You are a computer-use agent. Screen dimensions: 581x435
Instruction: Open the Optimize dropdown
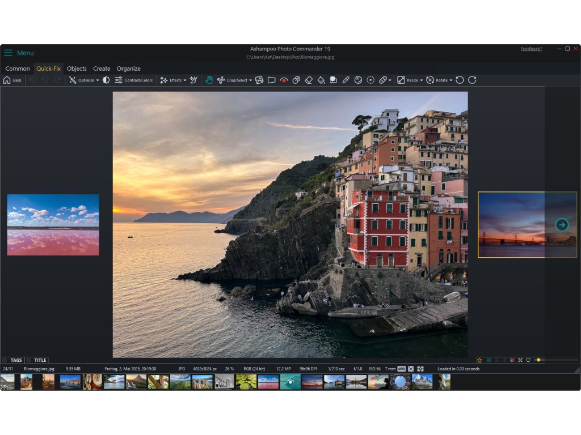click(x=84, y=80)
